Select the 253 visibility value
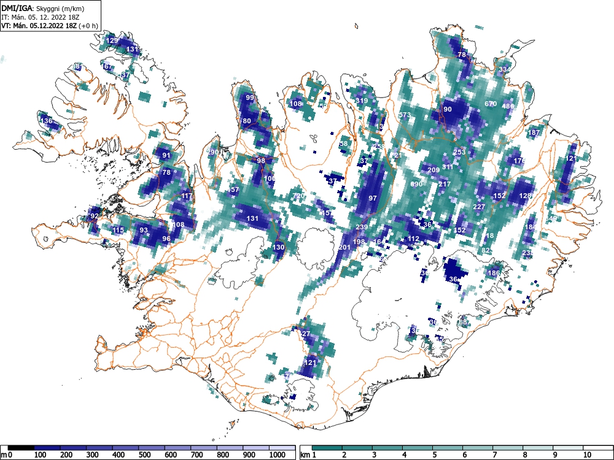This screenshot has height=460, width=614. [x=459, y=152]
